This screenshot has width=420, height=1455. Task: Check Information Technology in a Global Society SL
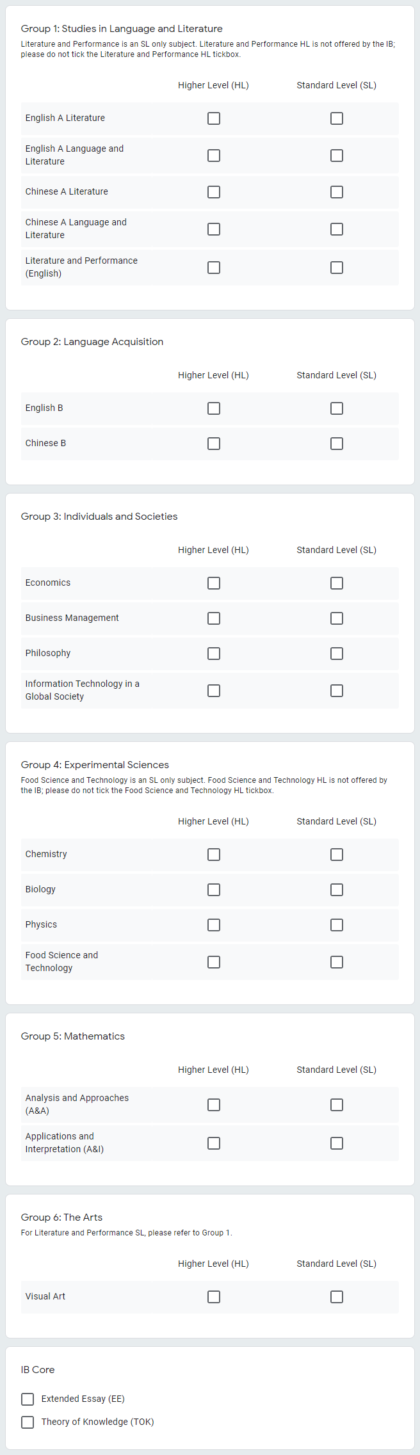pos(337,691)
